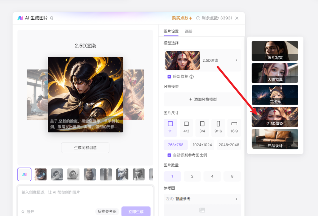The height and width of the screenshot is (216, 318).
Task: Click the prompt caption starting with 皇子,坚毅的脸庞
Action: (x=85, y=124)
